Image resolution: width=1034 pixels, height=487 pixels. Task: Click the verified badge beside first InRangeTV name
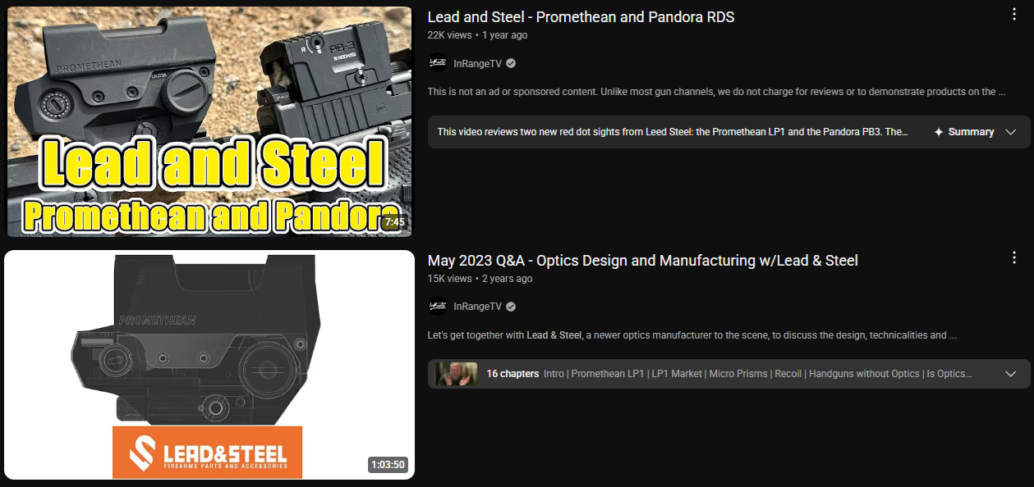[x=511, y=63]
